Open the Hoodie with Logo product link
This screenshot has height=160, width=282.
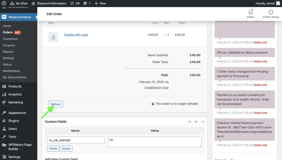76,35
